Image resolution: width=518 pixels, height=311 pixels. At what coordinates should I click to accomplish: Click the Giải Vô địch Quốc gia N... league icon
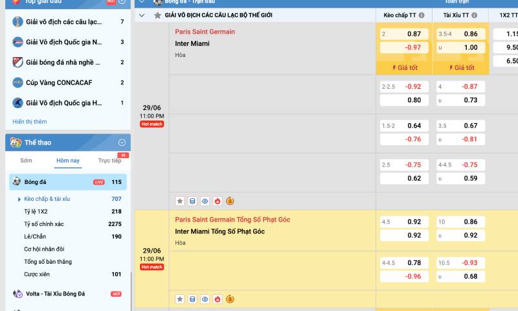17,42
